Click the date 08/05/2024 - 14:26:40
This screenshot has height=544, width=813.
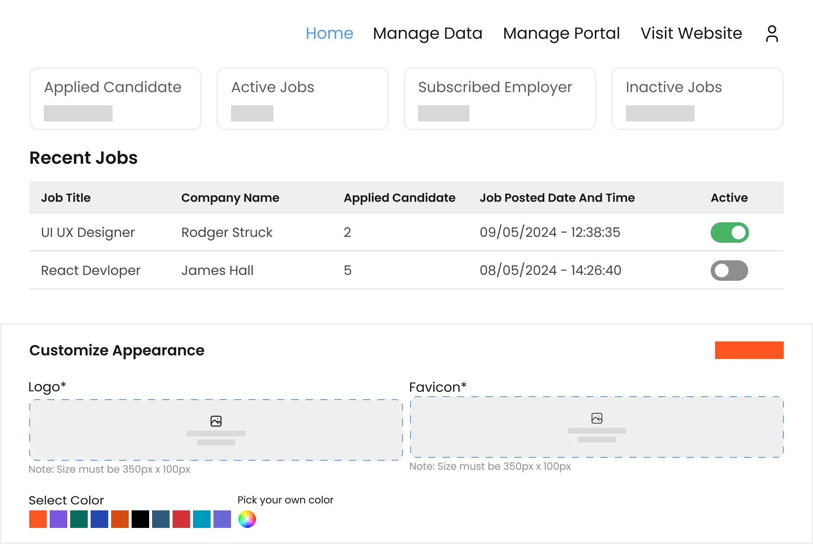pyautogui.click(x=551, y=271)
